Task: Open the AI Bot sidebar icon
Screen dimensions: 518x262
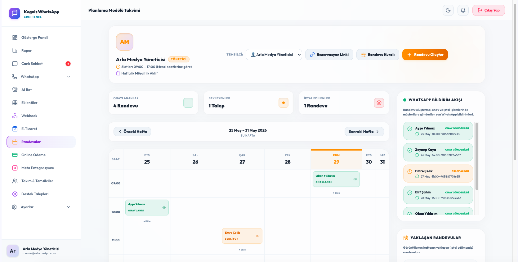Action: [x=15, y=90]
